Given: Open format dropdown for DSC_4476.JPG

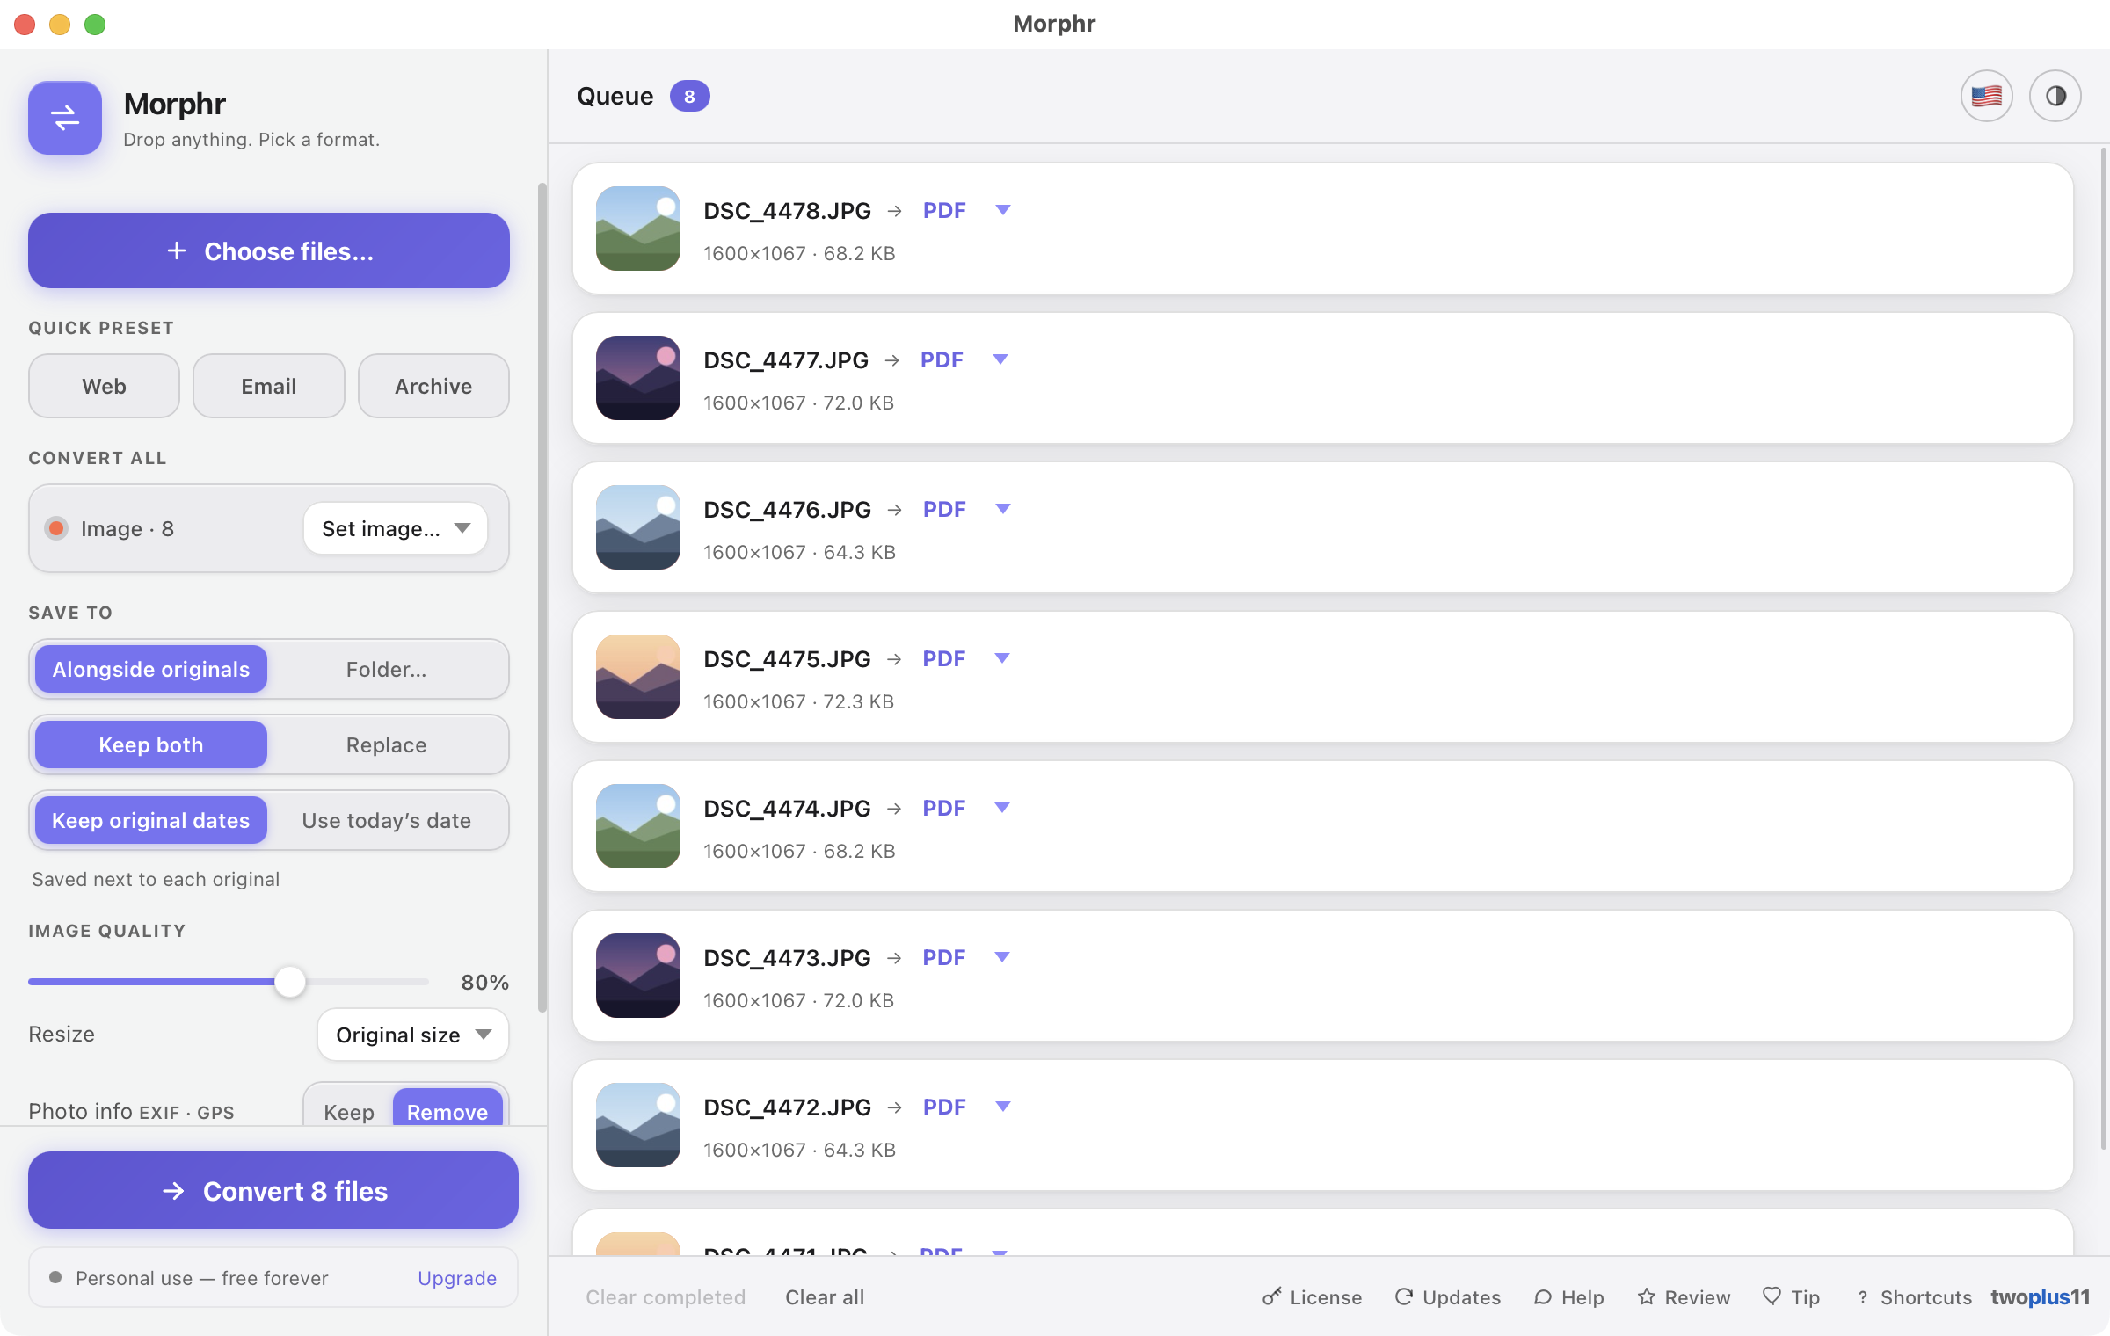Looking at the screenshot, I should click(1002, 509).
